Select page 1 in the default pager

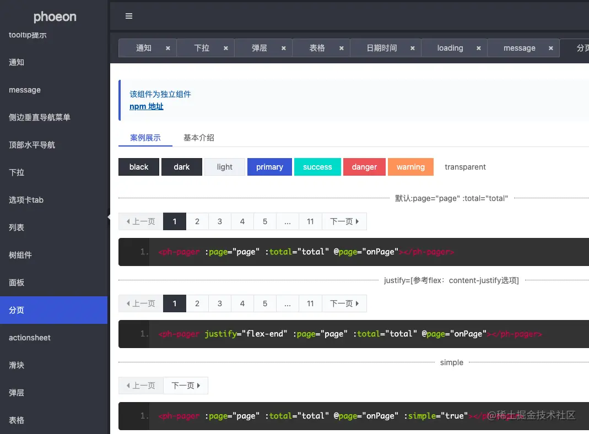click(175, 221)
